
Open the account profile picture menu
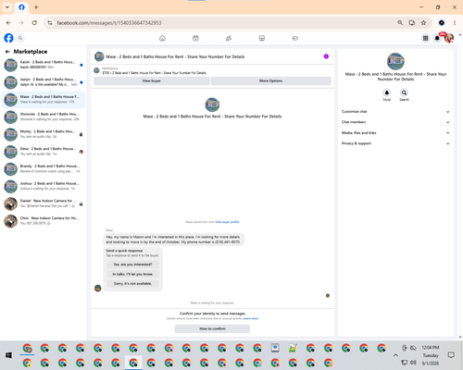[449, 38]
